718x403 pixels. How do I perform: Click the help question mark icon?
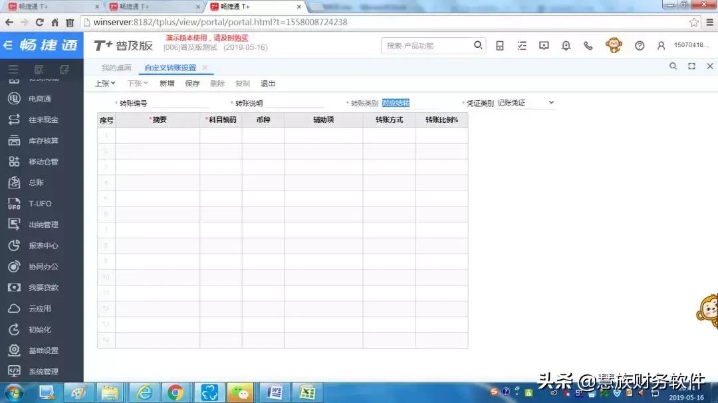click(639, 45)
